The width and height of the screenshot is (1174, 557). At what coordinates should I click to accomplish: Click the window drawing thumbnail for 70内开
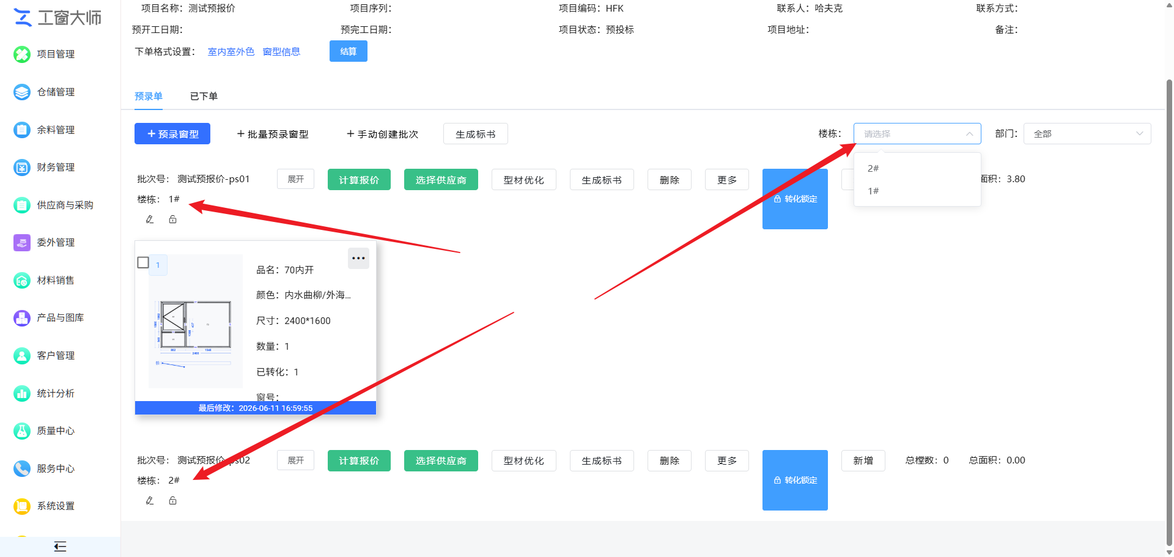pos(196,322)
